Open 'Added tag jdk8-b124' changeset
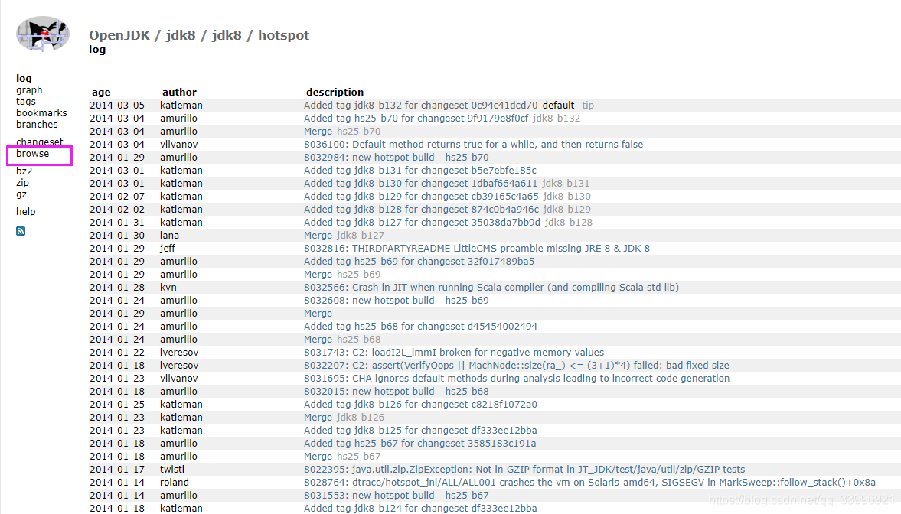Screen dimensions: 901x514 (420, 508)
